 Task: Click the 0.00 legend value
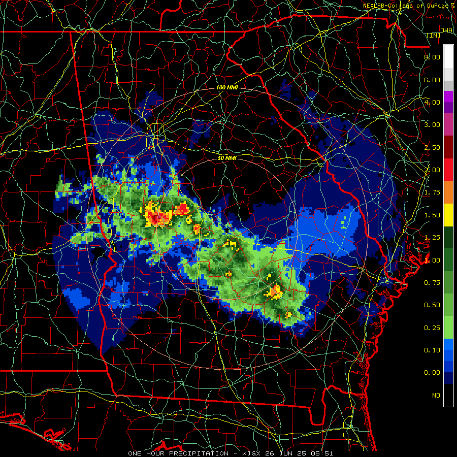(x=432, y=373)
